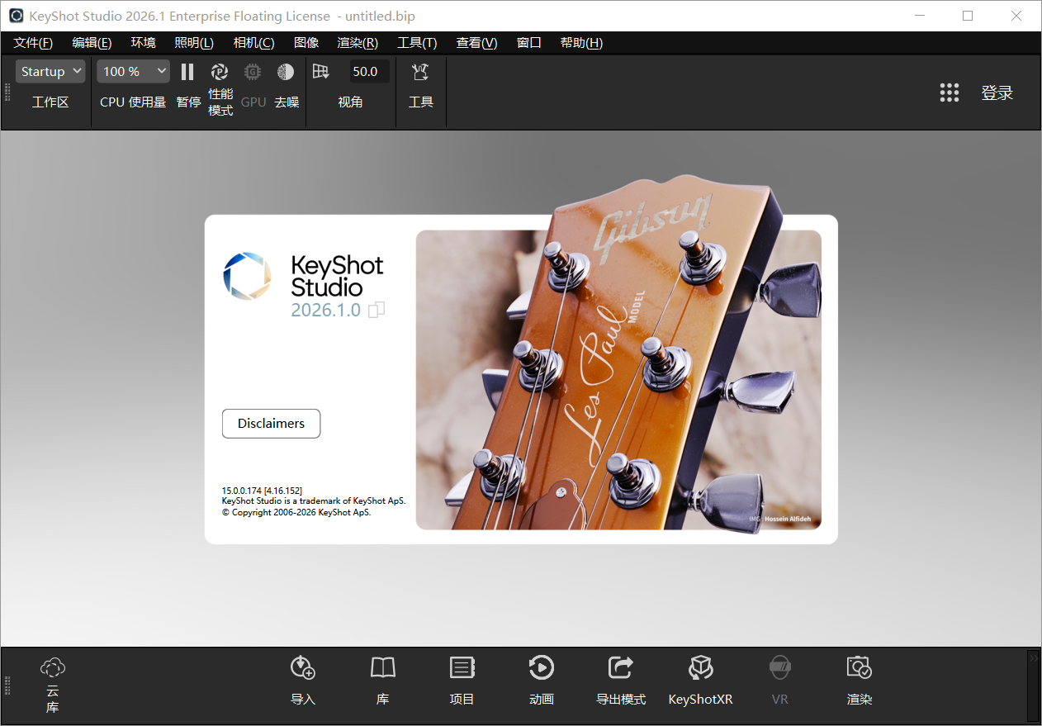
Task: Open the 渲染(R) menu
Action: tap(358, 43)
